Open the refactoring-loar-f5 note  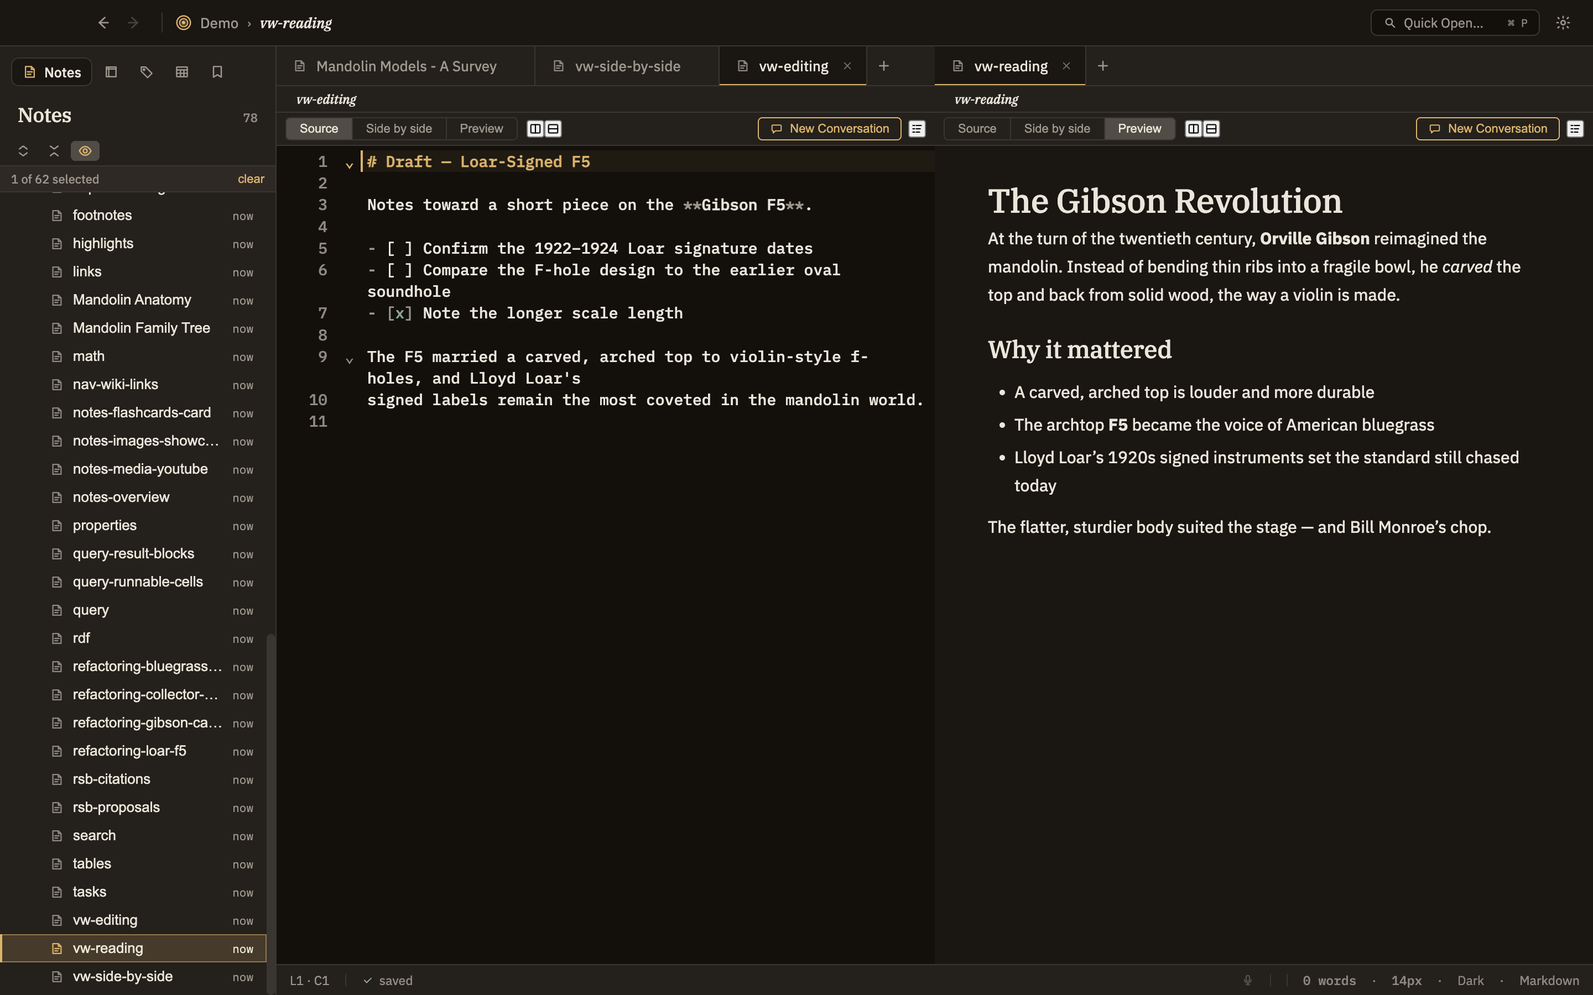[133, 752]
